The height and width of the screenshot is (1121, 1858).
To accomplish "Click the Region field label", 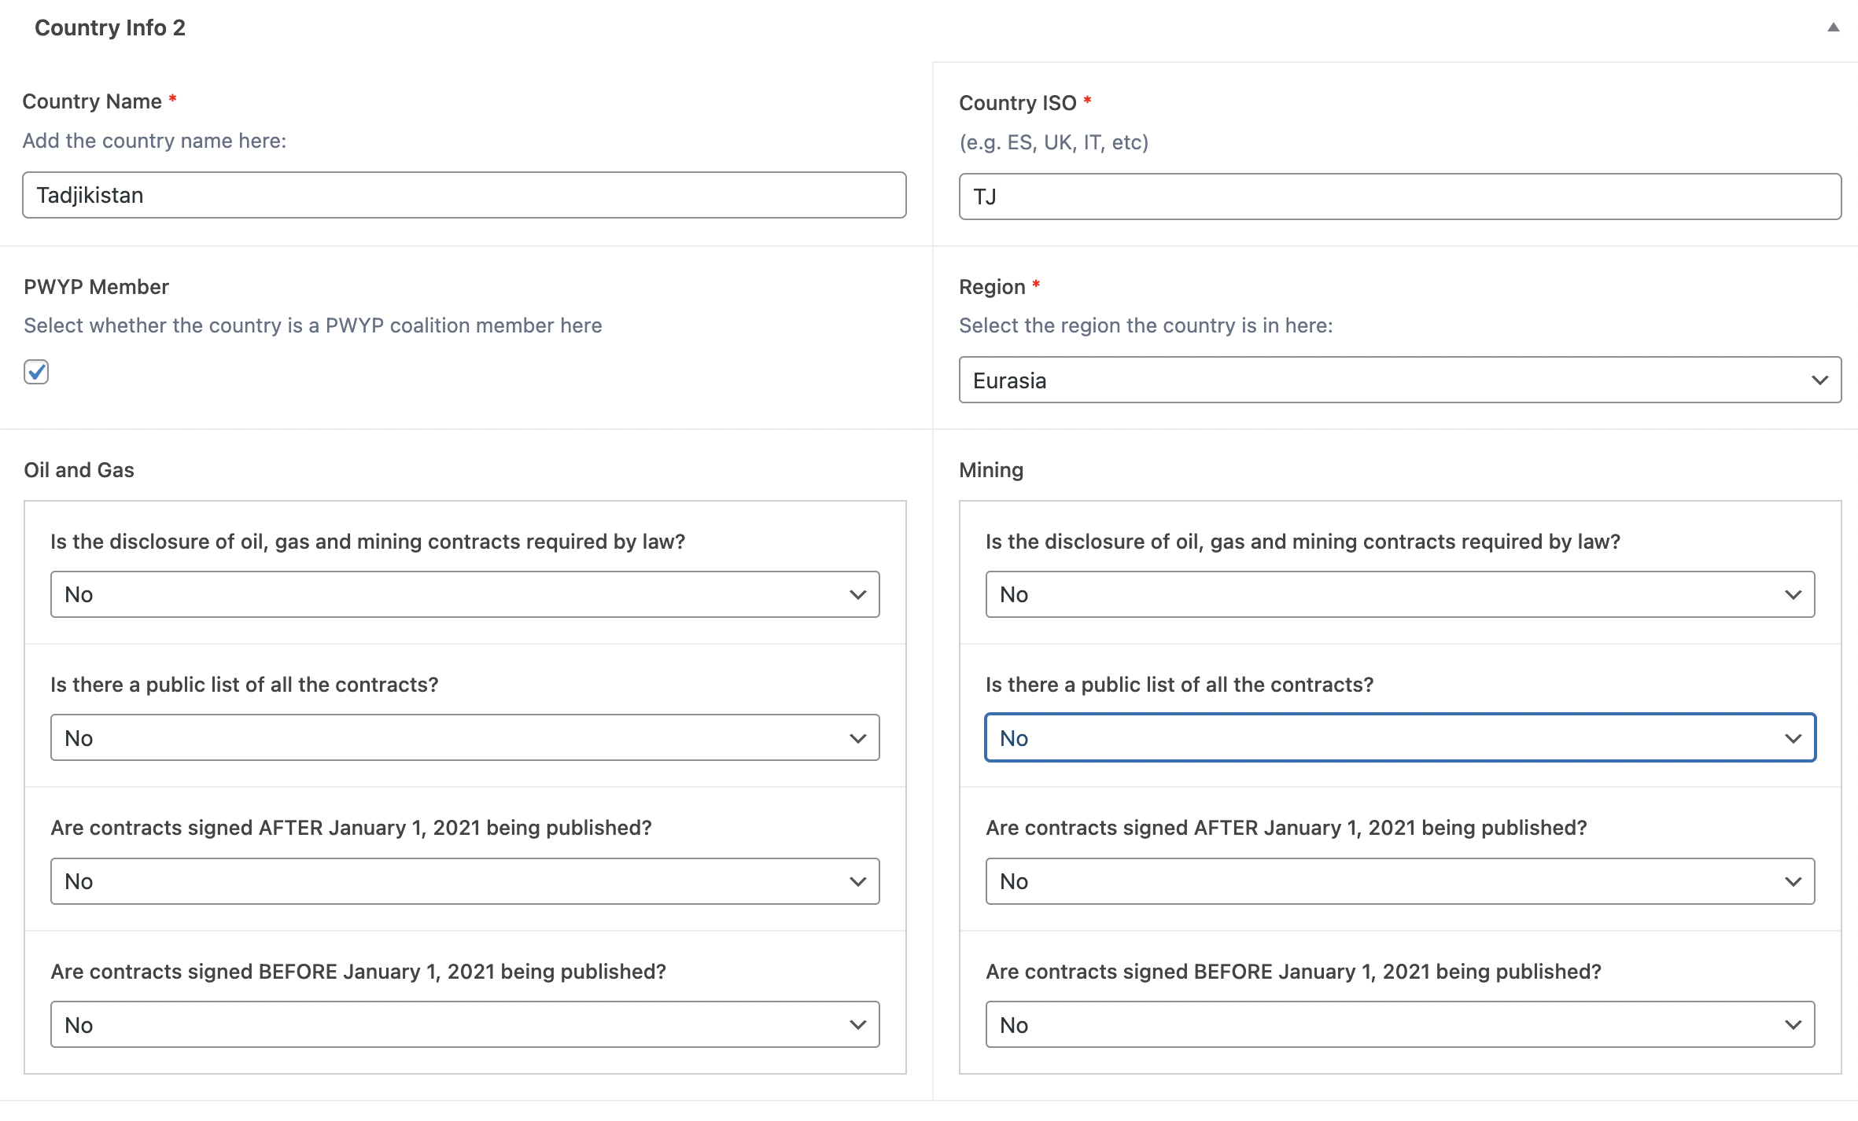I will (x=992, y=287).
